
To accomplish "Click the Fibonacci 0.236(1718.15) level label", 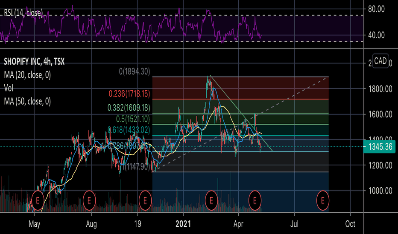I will point(129,94).
